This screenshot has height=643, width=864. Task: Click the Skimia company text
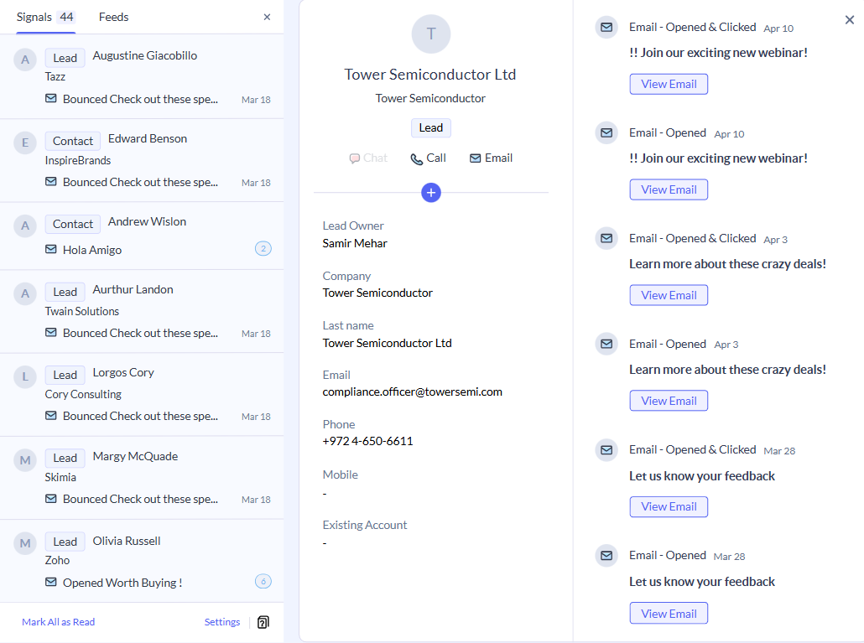(60, 477)
